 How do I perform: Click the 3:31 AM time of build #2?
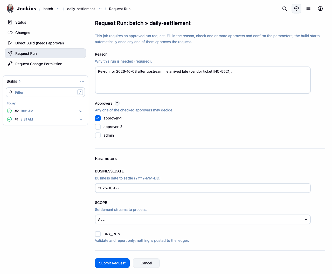pyautogui.click(x=27, y=111)
